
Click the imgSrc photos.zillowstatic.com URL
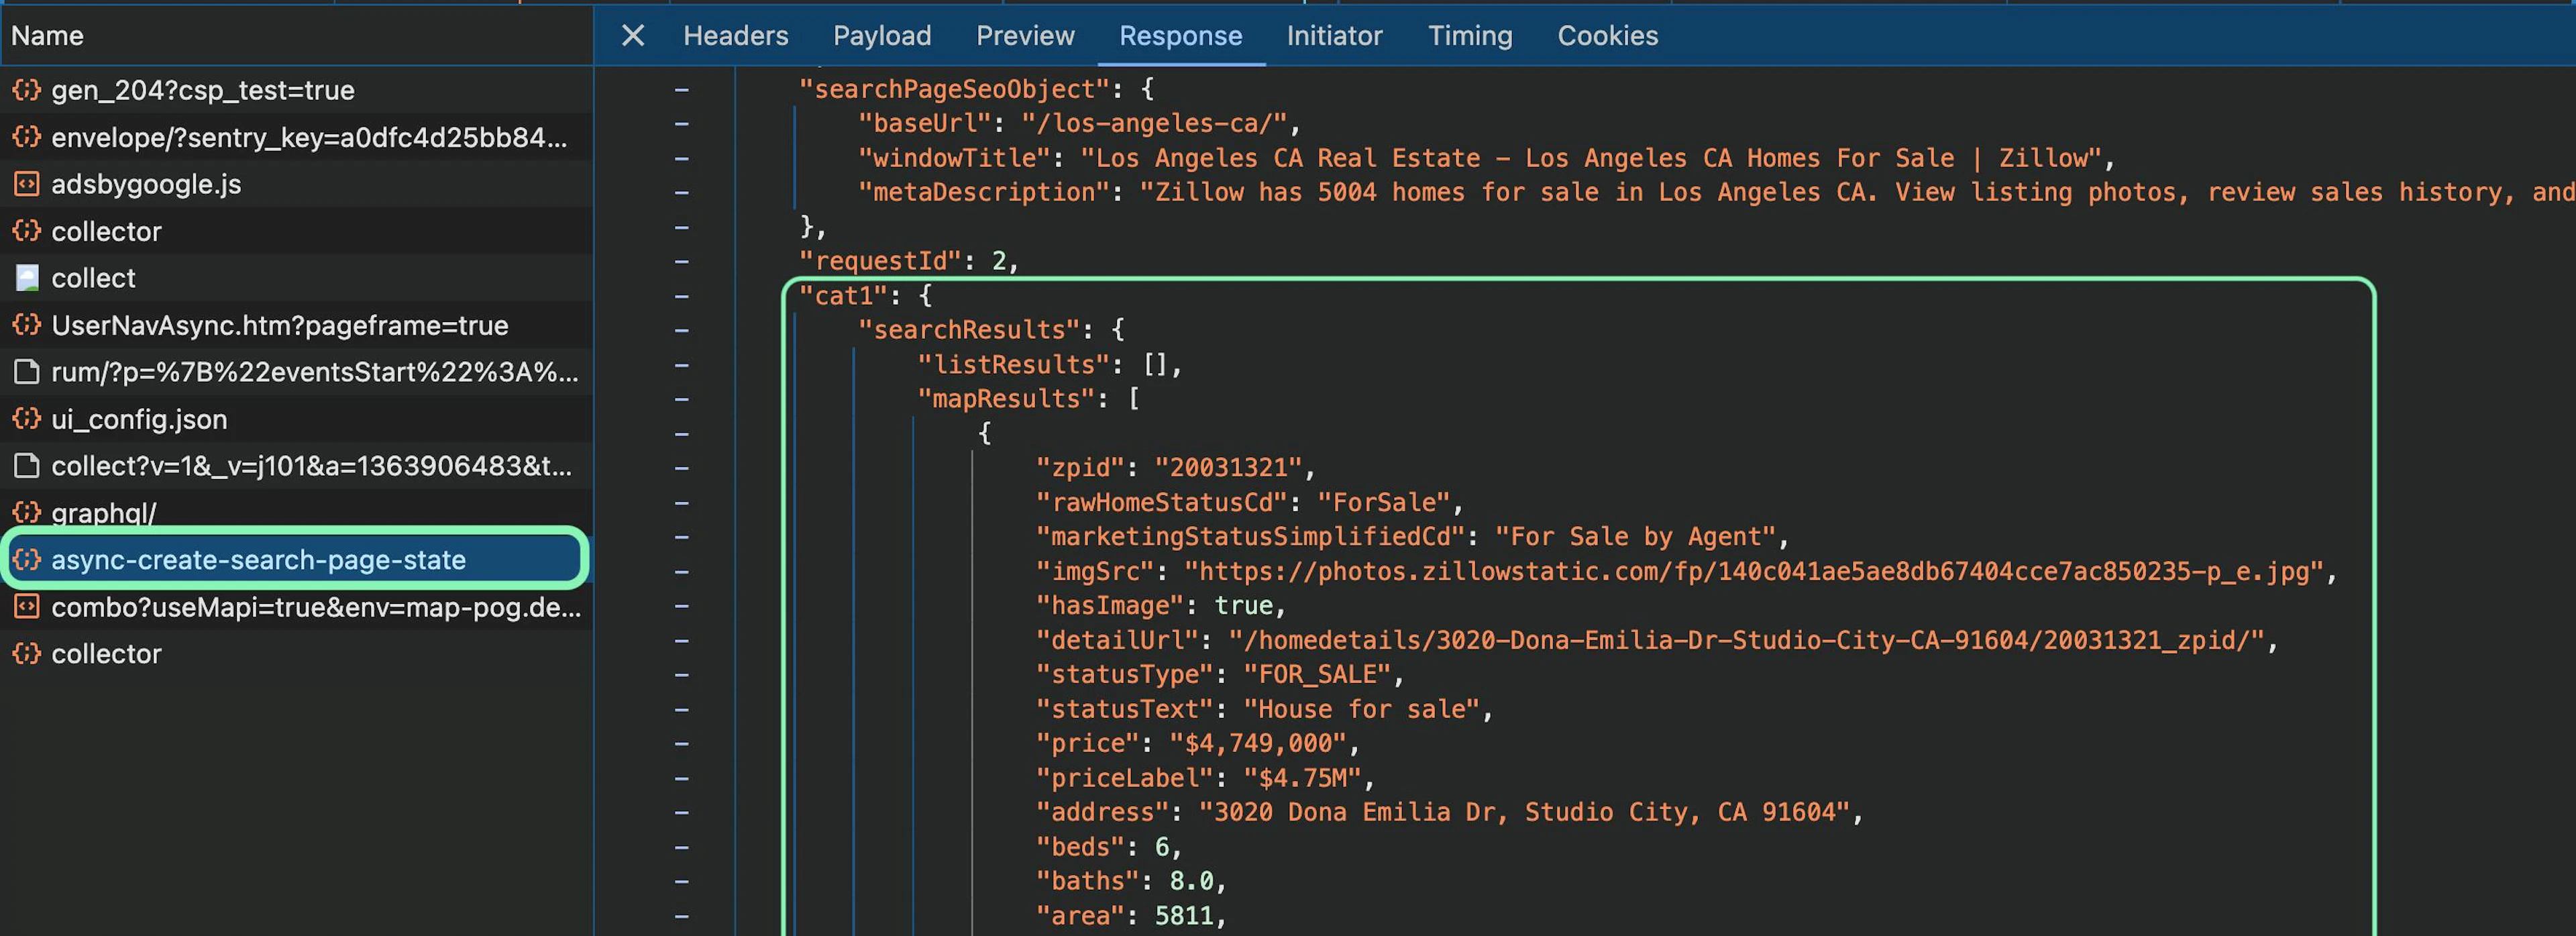1754,571
